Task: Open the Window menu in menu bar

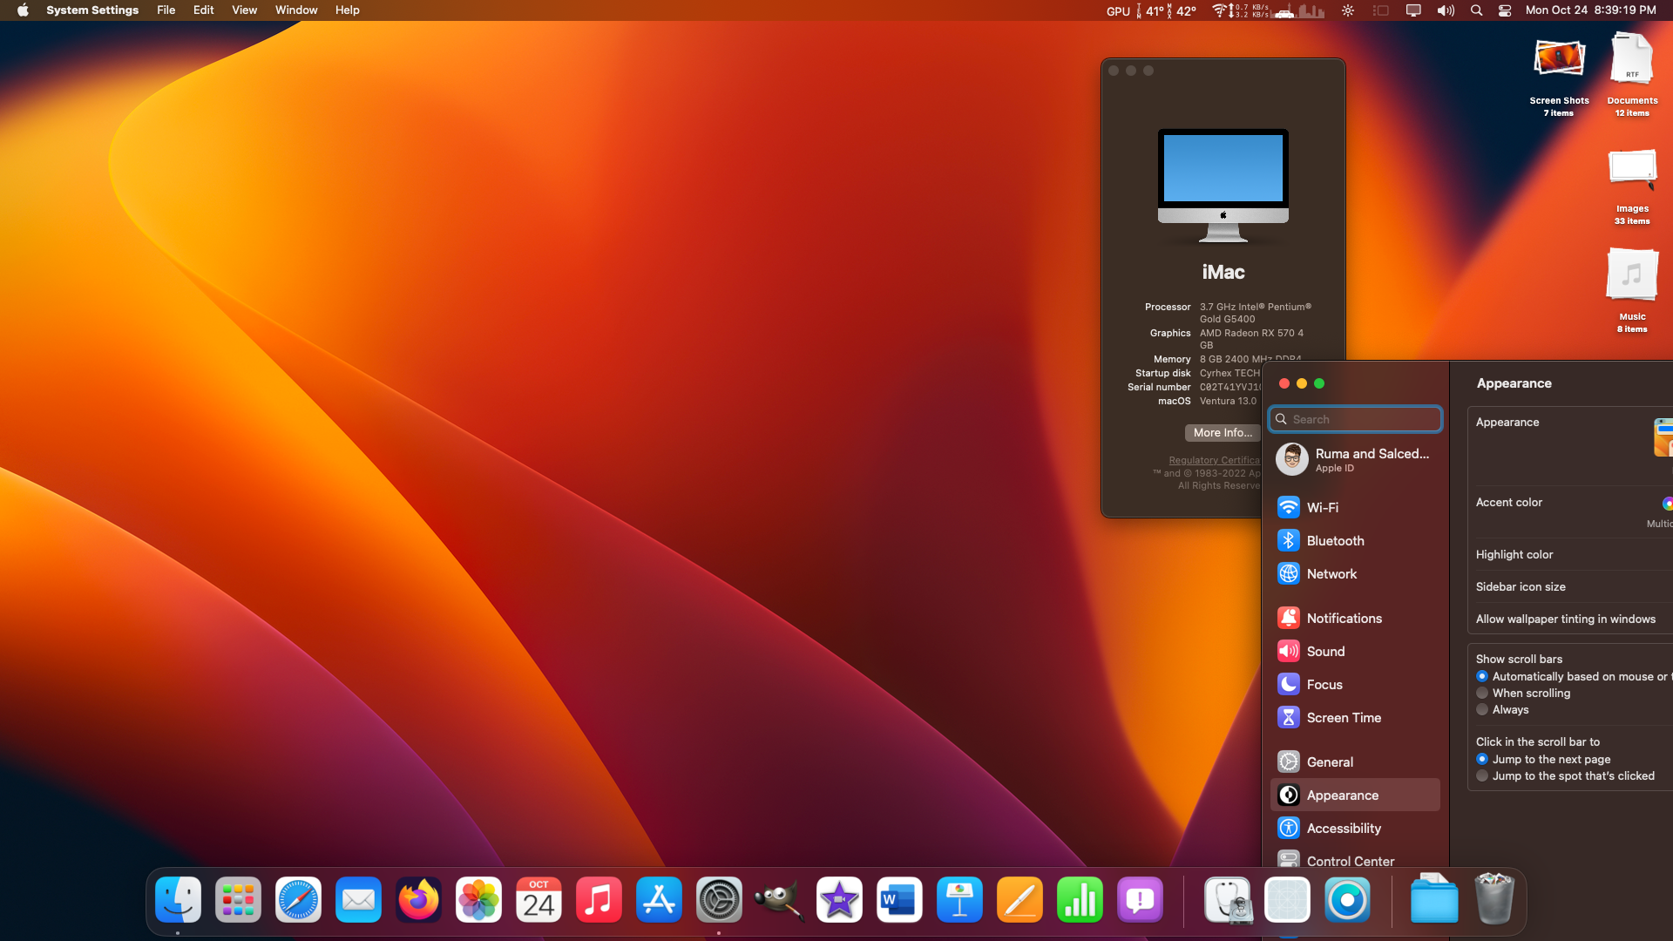Action: tap(296, 10)
